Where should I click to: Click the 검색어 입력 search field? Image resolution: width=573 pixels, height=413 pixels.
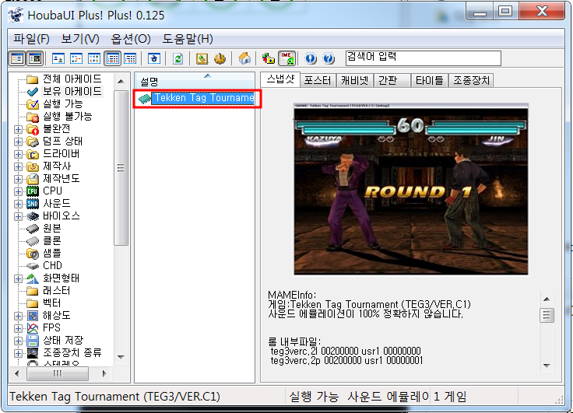pyautogui.click(x=424, y=58)
